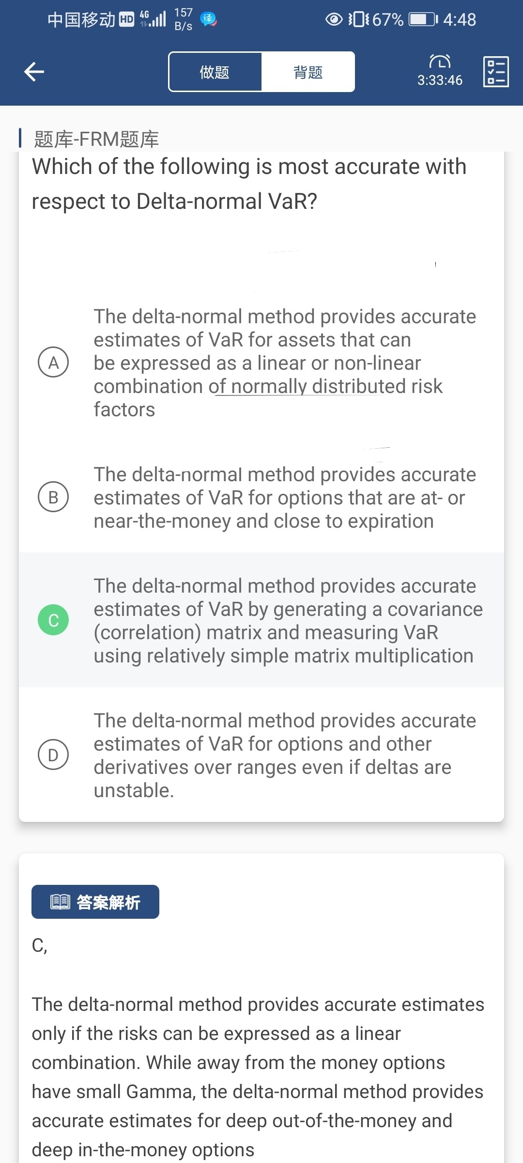Tap the 4G signal strength icon
523x1163 pixels.
coord(153,19)
